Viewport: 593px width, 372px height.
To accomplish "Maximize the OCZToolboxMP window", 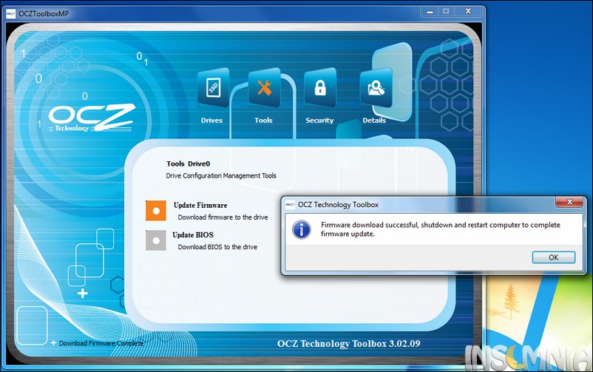I will [446, 11].
